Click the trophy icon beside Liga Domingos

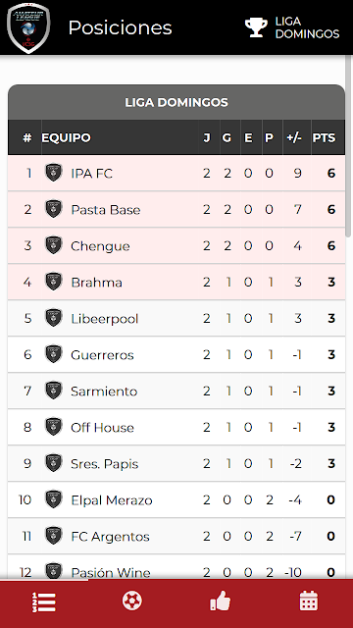pyautogui.click(x=256, y=27)
